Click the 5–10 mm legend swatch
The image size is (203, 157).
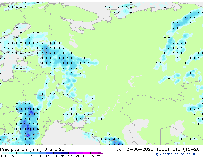35,153
